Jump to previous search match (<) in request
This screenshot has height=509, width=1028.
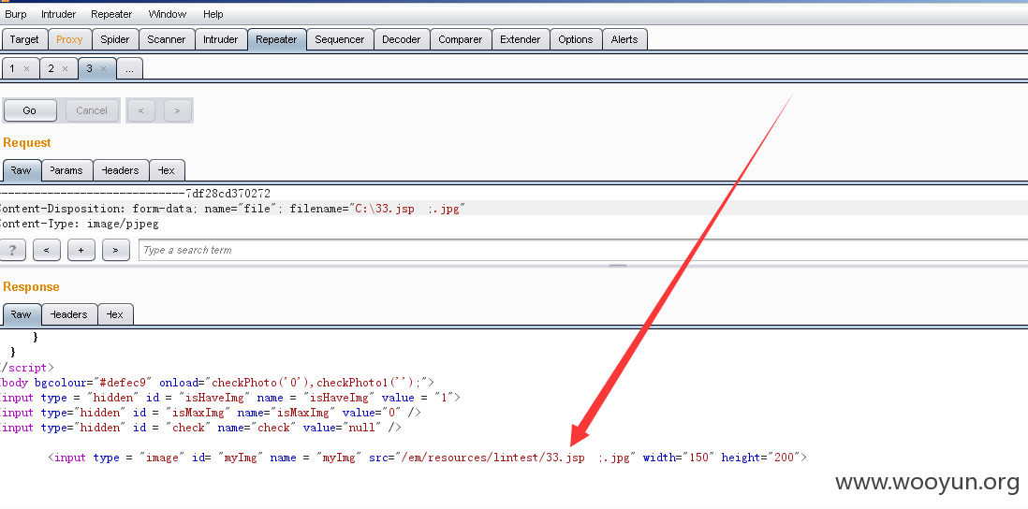coord(47,250)
